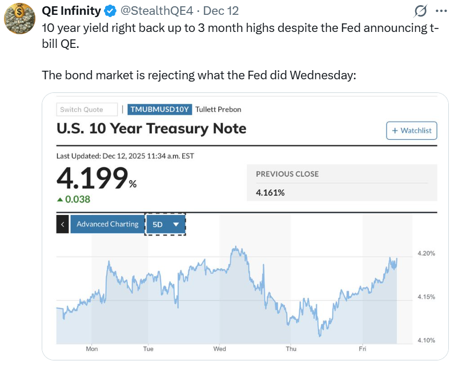Click the Previous Close box
This screenshot has height=365, width=458.
(x=342, y=183)
